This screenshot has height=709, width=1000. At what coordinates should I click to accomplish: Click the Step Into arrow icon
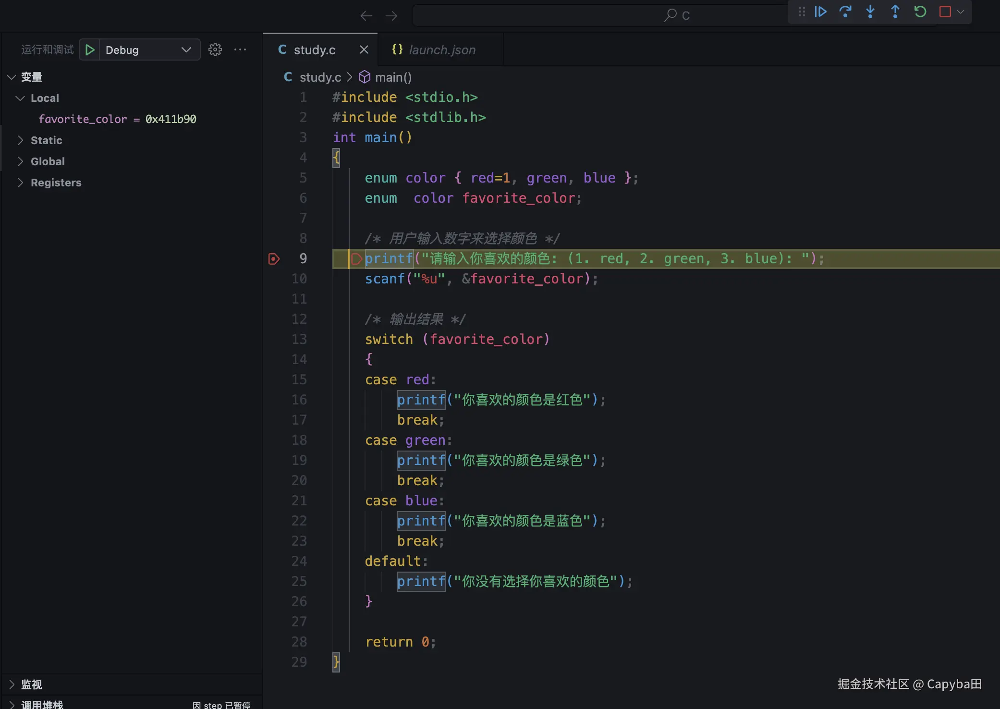(870, 12)
